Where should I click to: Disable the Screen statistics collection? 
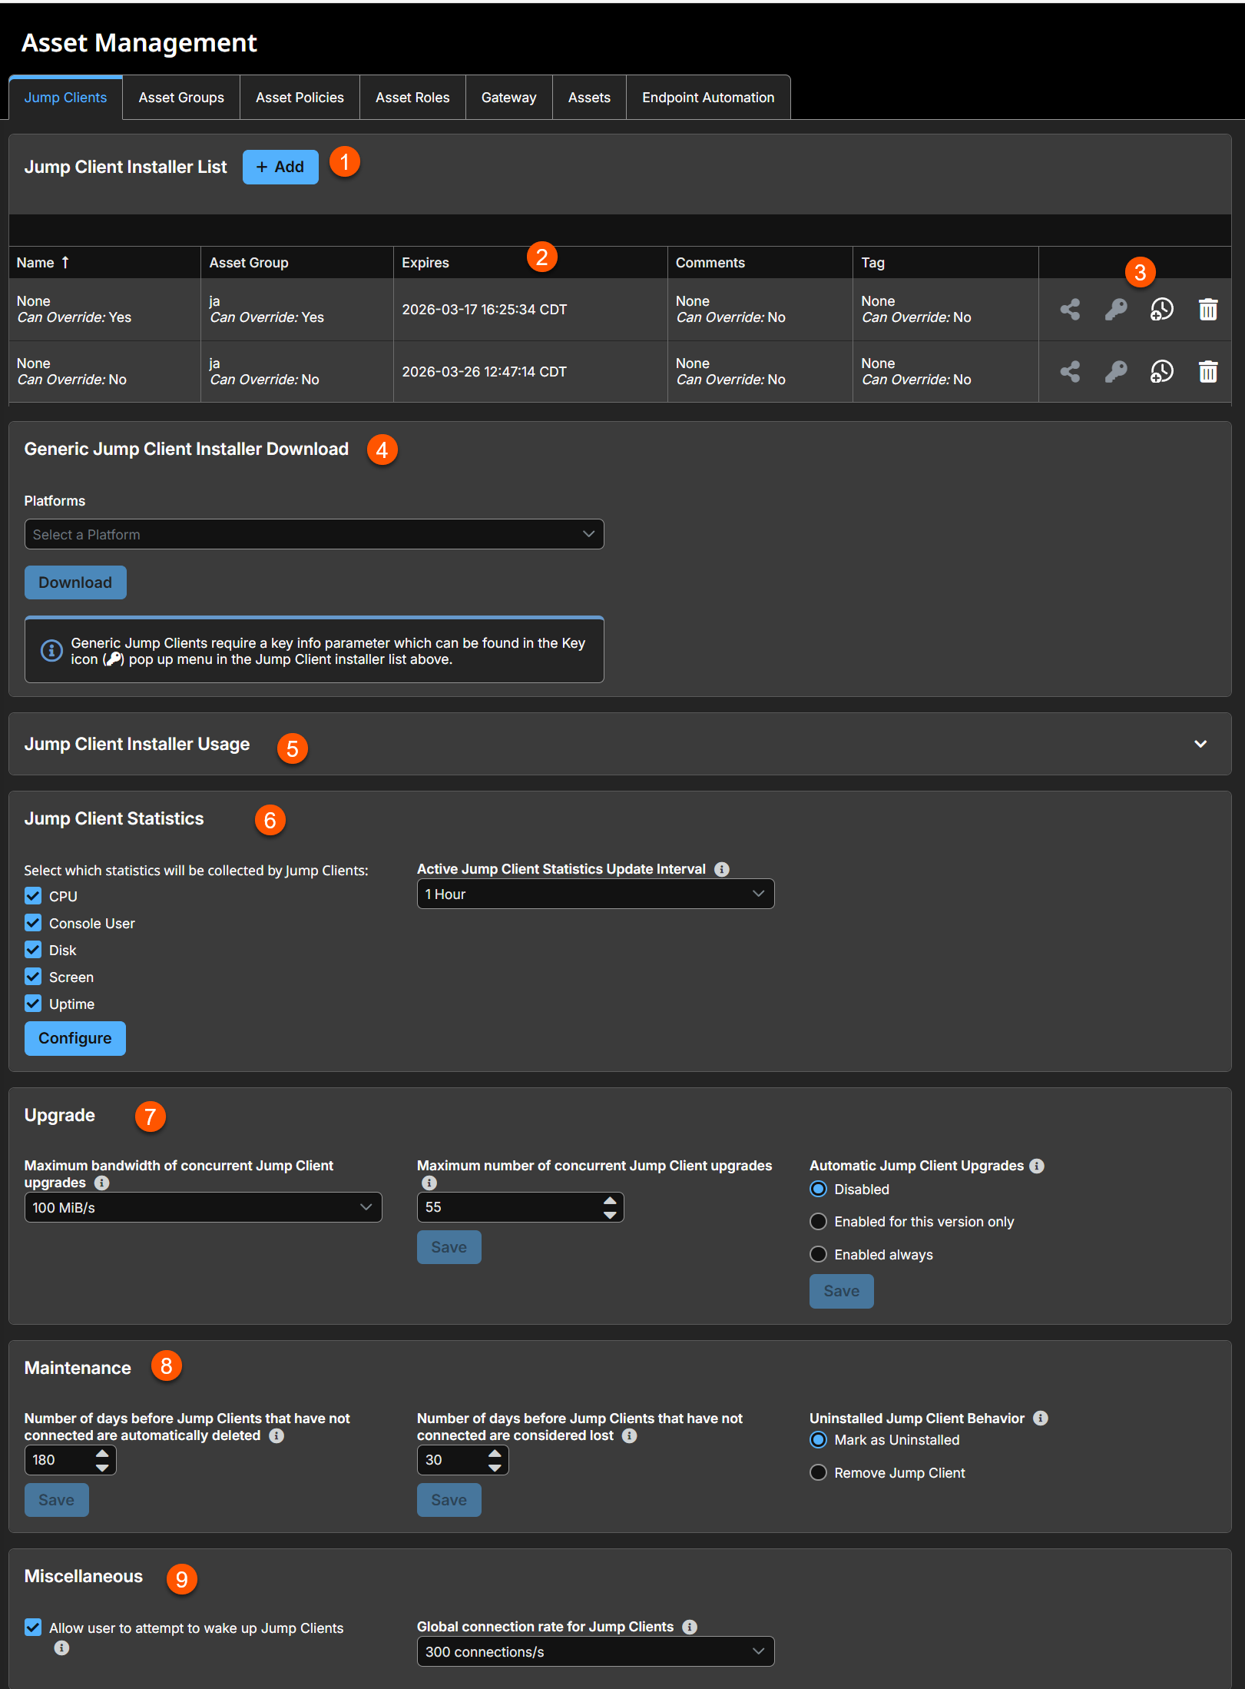coord(33,976)
